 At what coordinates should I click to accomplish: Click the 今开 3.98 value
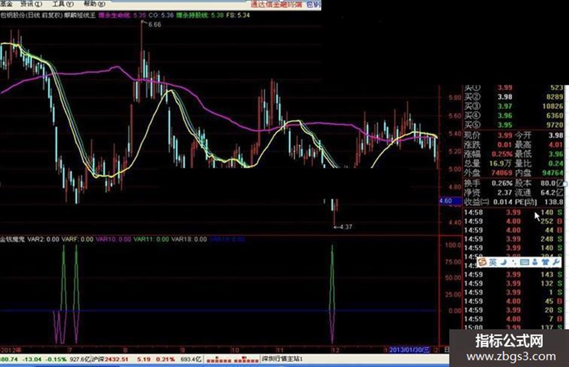pos(556,135)
